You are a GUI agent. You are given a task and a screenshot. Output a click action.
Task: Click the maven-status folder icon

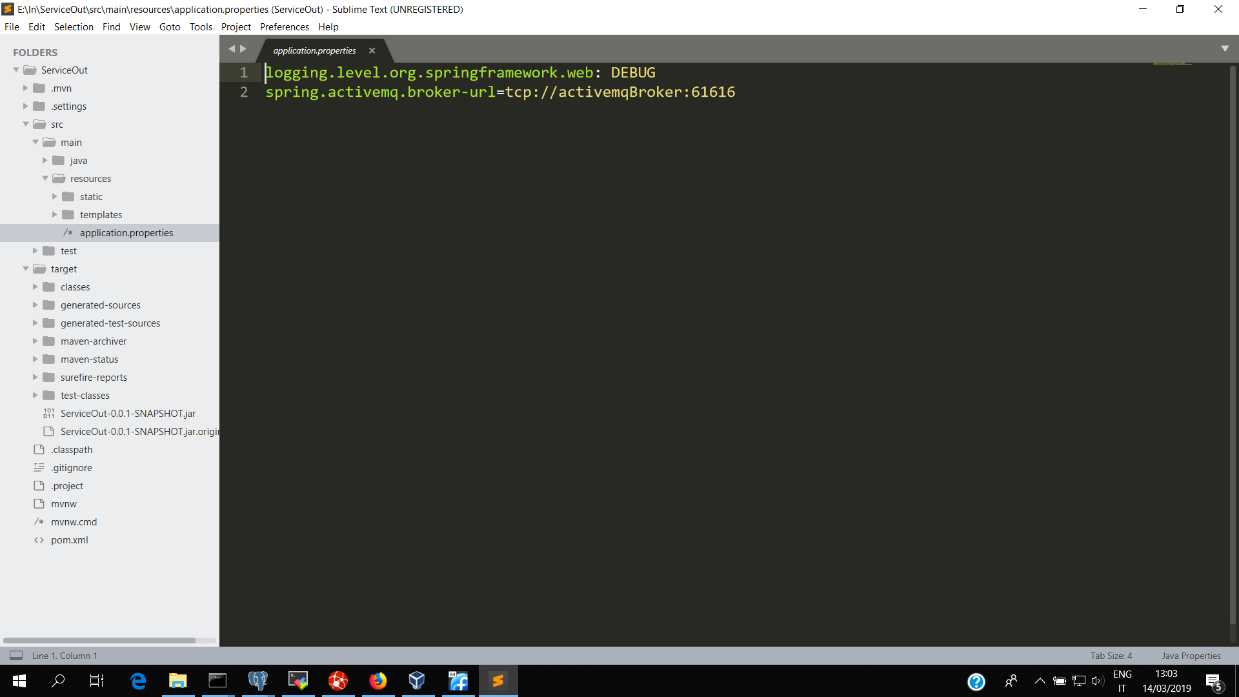[49, 359]
